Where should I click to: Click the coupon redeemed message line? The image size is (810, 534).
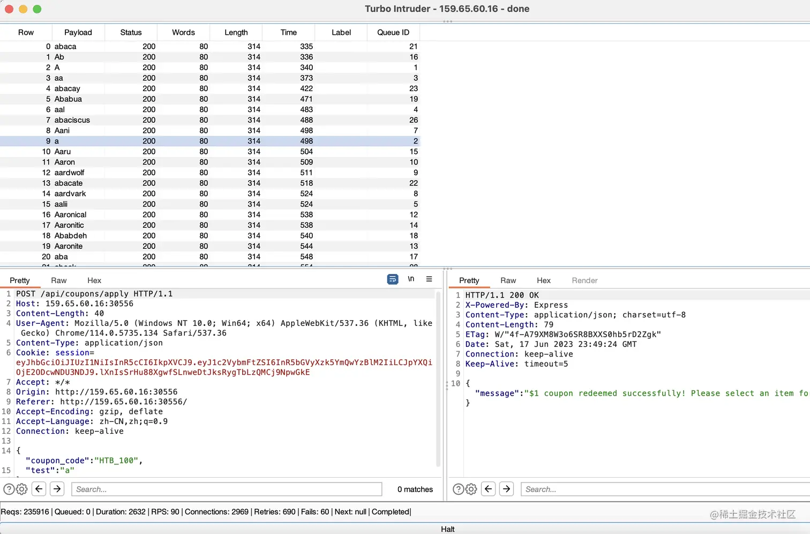tap(642, 393)
